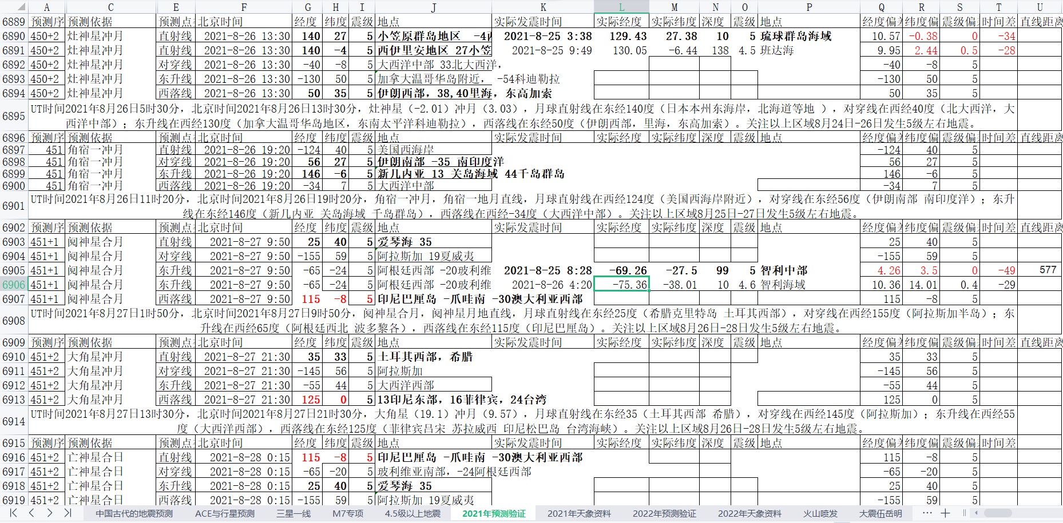Open the 2022年天象资料 sheet tab

click(749, 513)
